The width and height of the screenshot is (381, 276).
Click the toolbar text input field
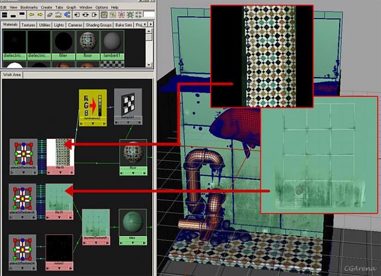(149, 15)
